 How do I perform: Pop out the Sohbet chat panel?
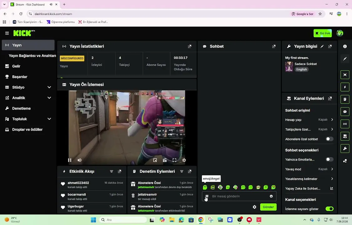pyautogui.click(x=274, y=46)
